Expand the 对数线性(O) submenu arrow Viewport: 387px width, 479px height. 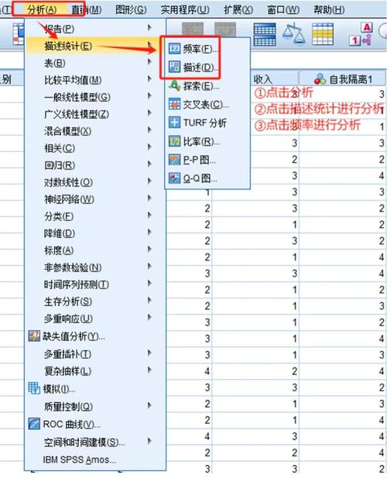pyautogui.click(x=149, y=181)
